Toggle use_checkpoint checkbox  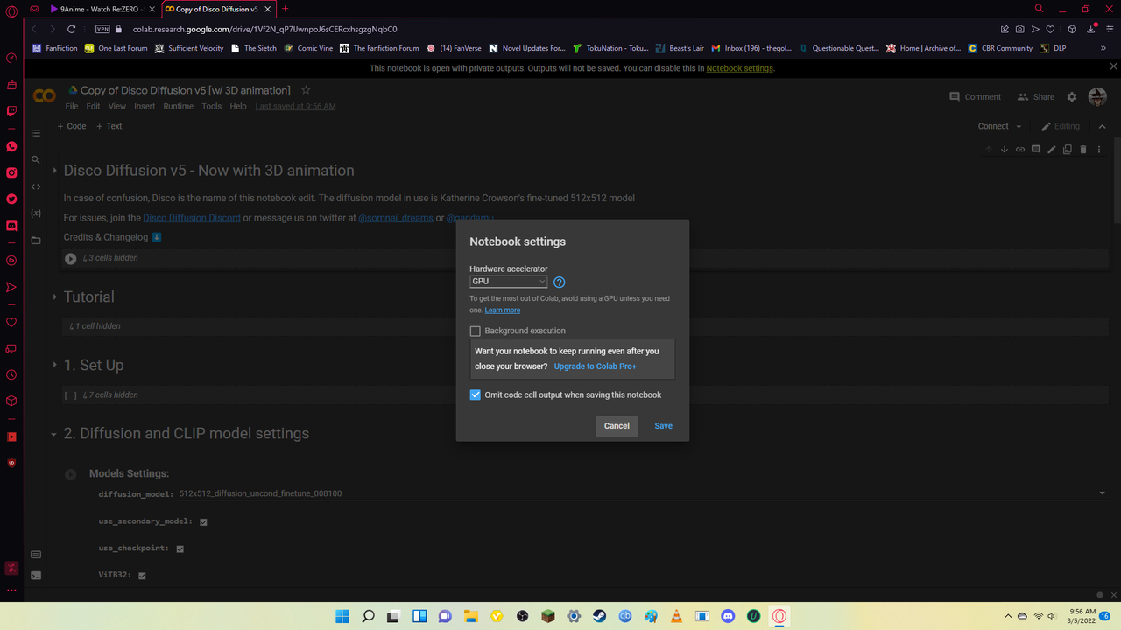point(180,549)
